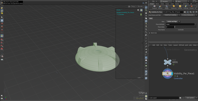
Task: Select Controller in the overlay tree
Action: [x=121, y=14]
